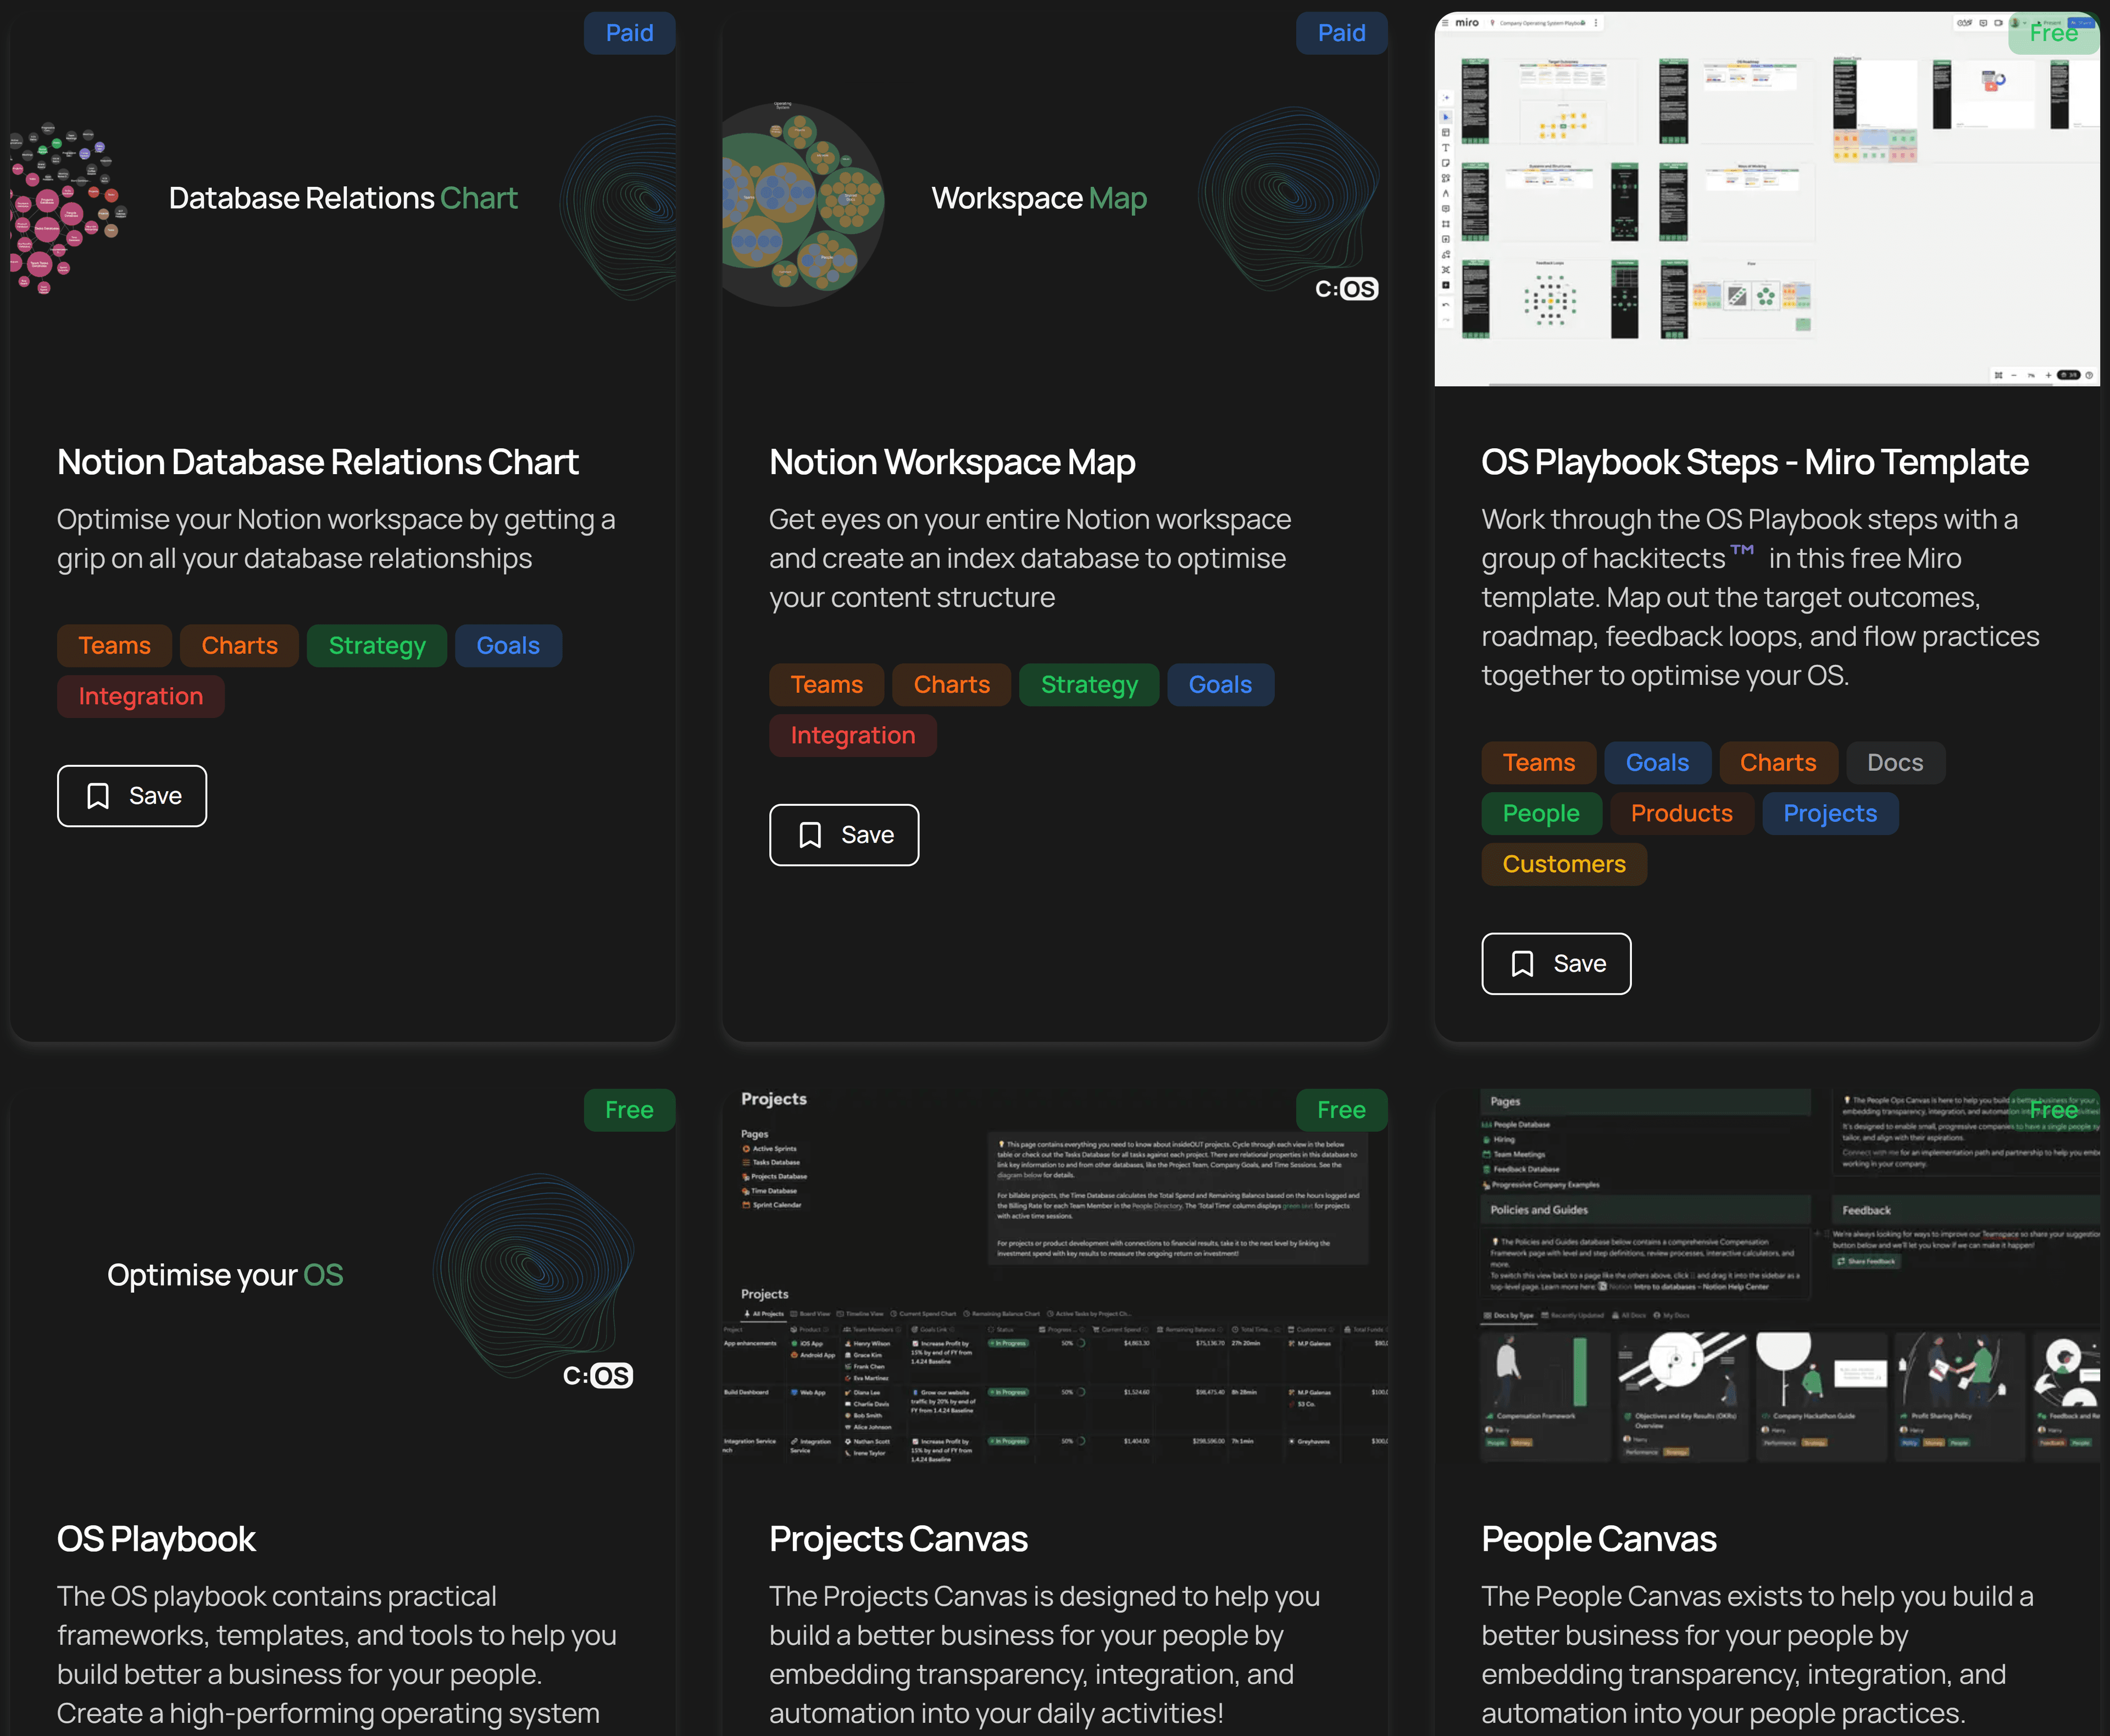
Task: Open Notion Database Relations Chart title
Action: (318, 462)
